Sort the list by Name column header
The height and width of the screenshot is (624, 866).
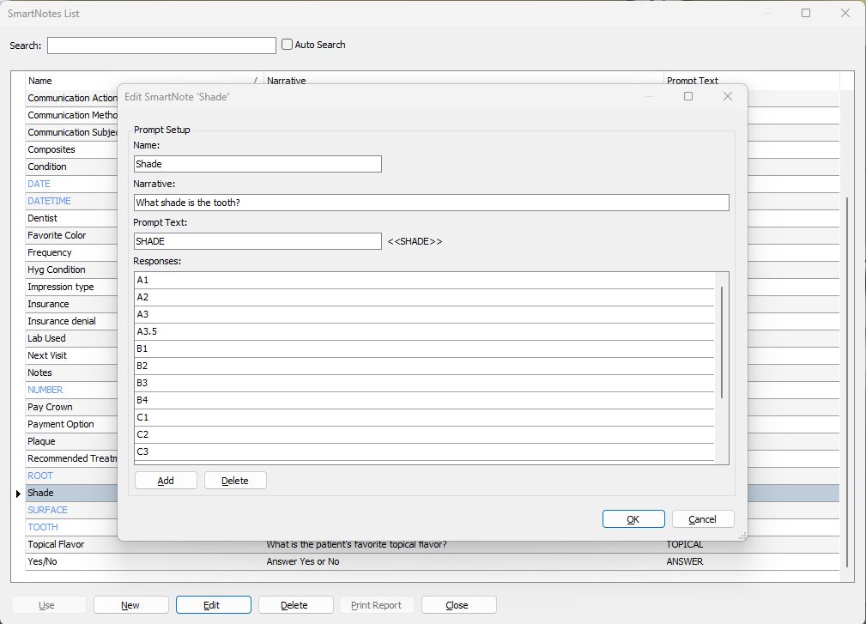click(x=142, y=81)
